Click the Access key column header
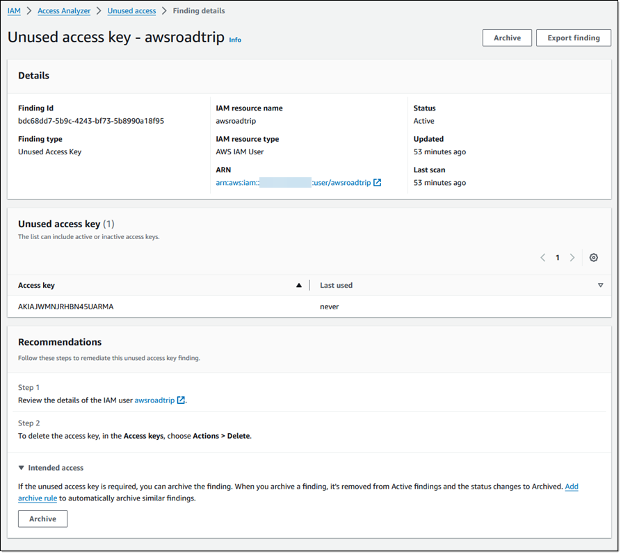The width and height of the screenshot is (621, 554). tap(36, 286)
